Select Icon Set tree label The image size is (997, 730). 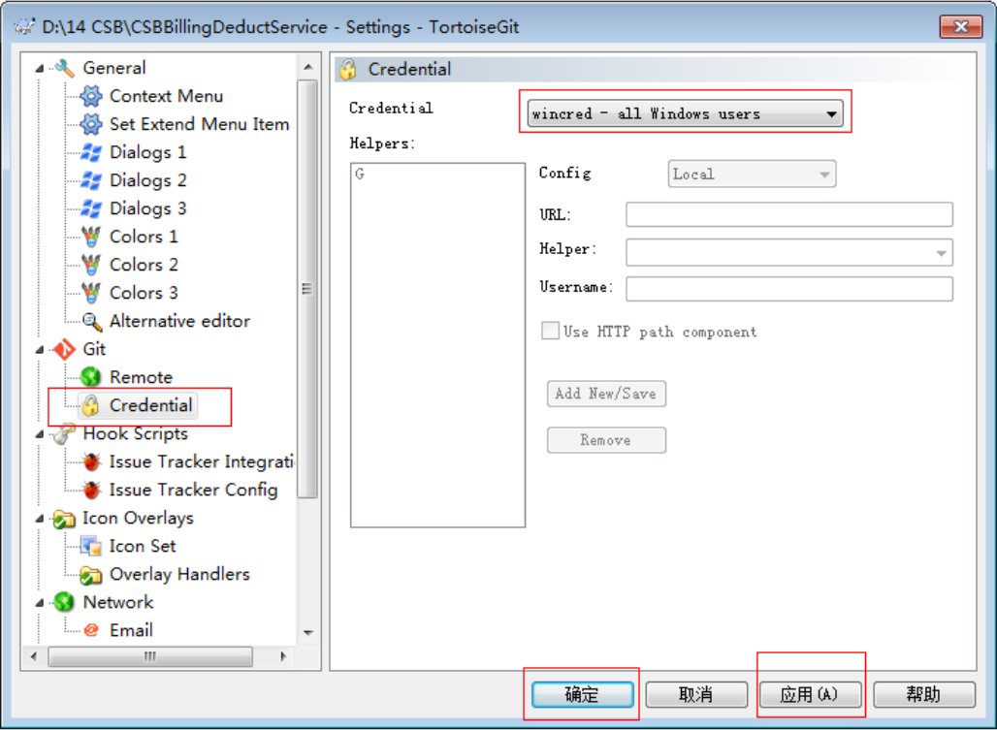click(x=143, y=546)
